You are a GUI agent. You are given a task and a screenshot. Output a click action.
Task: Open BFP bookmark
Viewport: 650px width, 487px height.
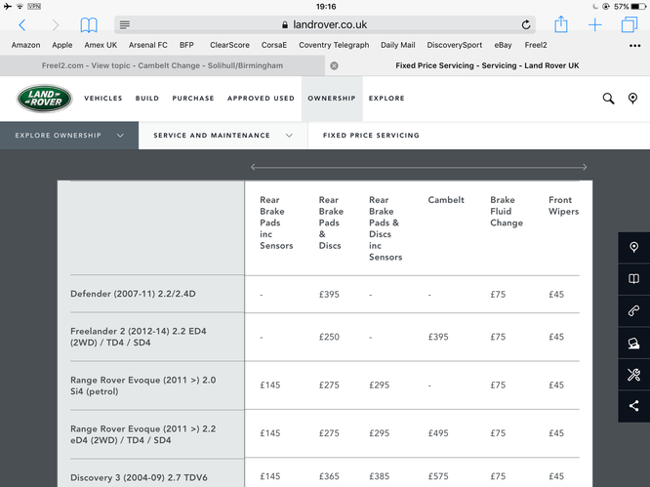[x=186, y=45]
